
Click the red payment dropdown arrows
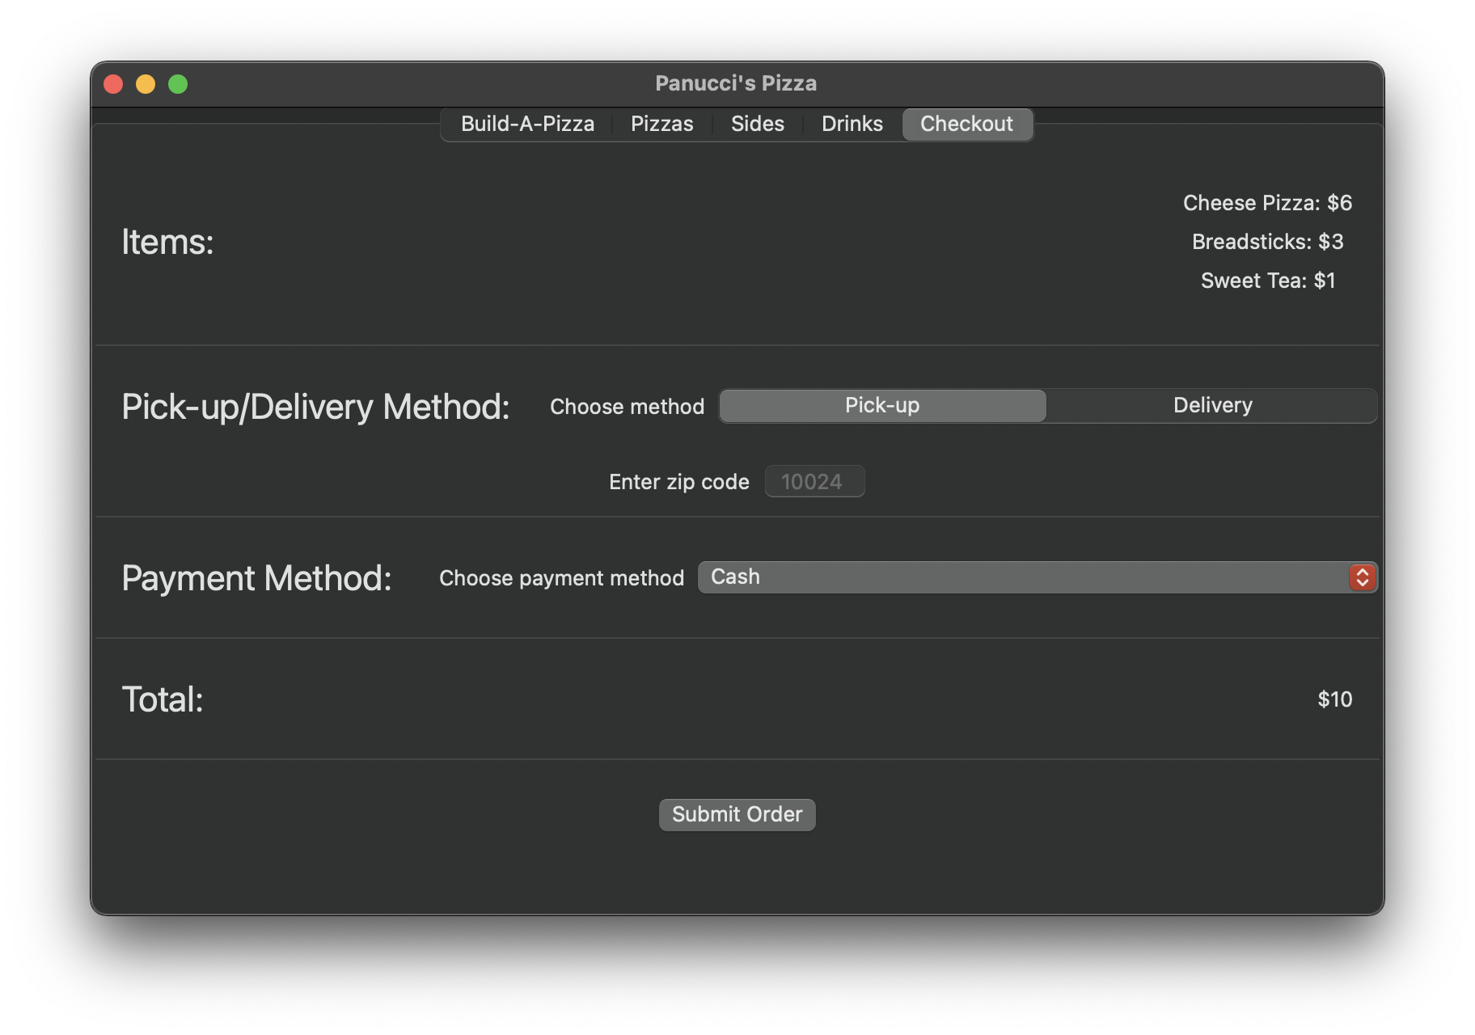(x=1363, y=577)
